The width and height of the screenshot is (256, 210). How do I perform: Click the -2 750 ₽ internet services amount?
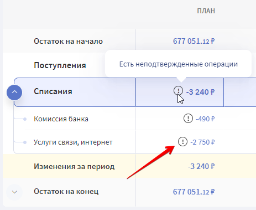tap(202, 142)
